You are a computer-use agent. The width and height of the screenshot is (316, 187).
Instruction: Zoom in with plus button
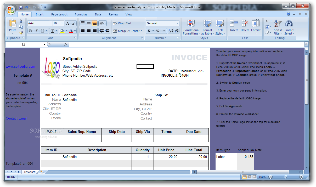click(x=301, y=177)
